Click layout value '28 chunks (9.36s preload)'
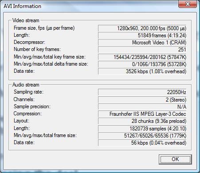This screenshot has height=173, width=200. pos(142,121)
